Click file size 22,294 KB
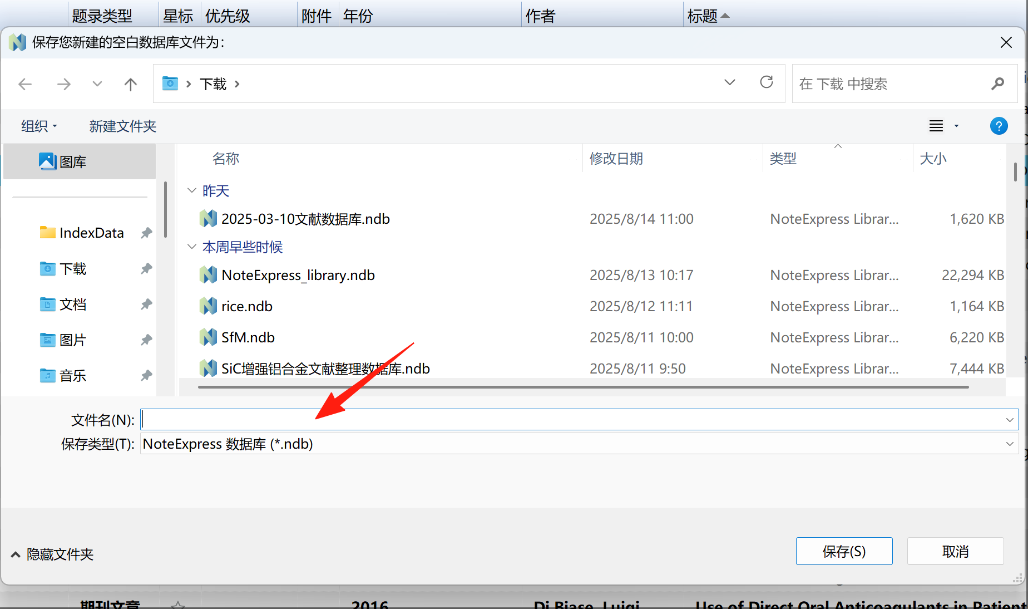Viewport: 1028px width, 609px height. tap(973, 275)
